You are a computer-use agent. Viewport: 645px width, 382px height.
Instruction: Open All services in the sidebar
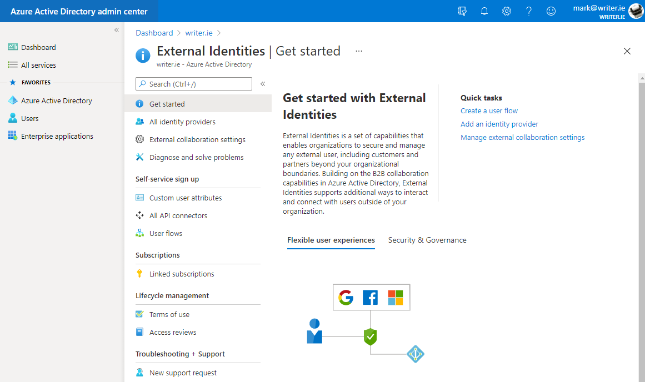click(x=38, y=65)
